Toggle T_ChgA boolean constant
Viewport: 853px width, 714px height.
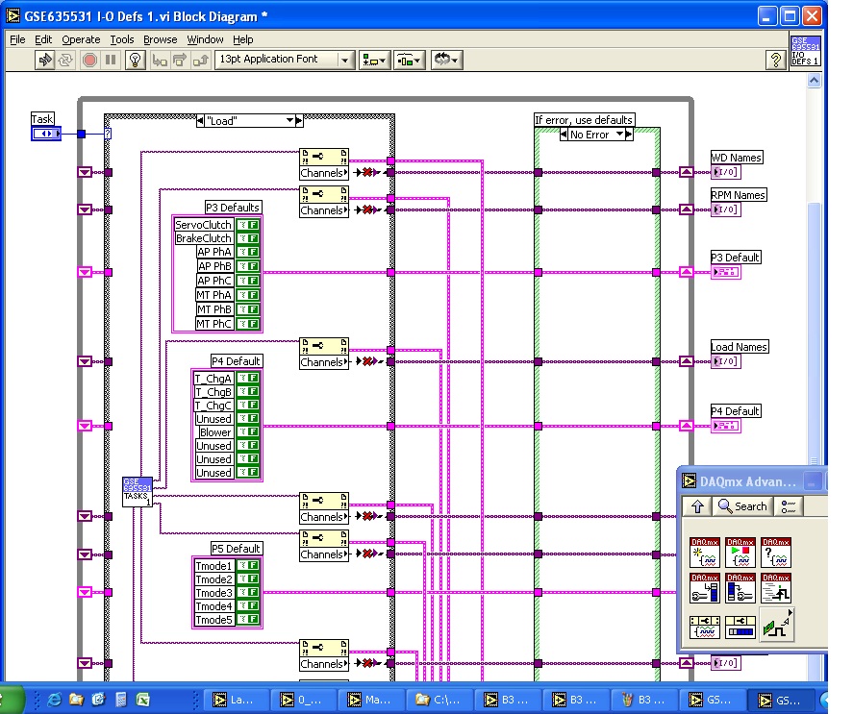(249, 378)
